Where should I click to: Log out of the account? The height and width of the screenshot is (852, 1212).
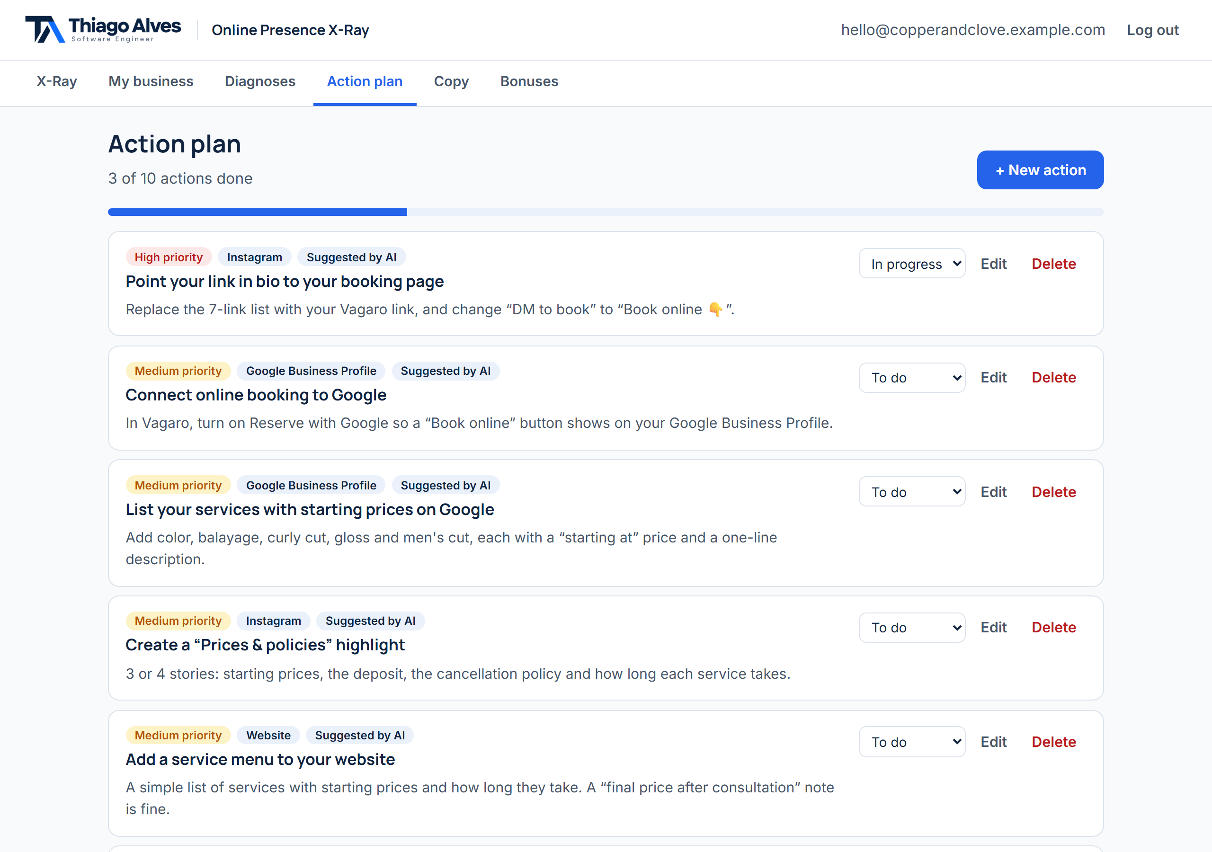coord(1152,30)
